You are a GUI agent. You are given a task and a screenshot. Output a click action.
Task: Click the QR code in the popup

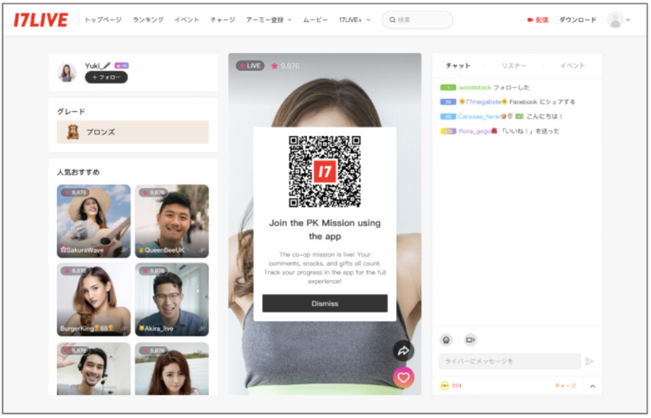pyautogui.click(x=325, y=172)
